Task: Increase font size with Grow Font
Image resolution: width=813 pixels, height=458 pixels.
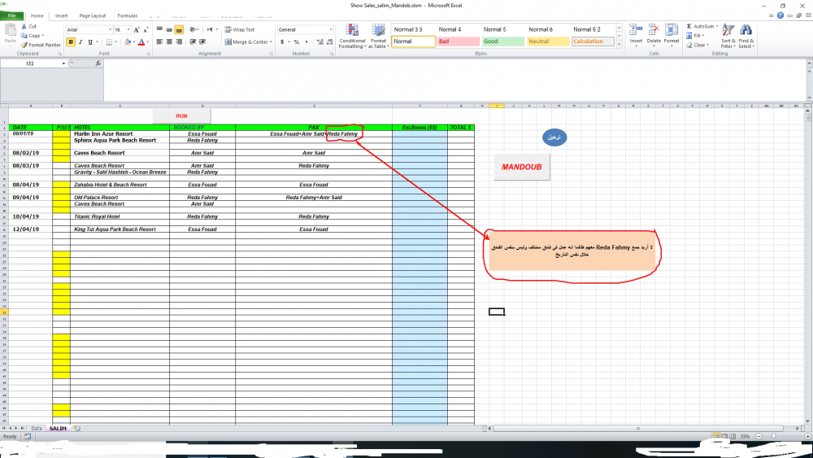Action: [137, 30]
